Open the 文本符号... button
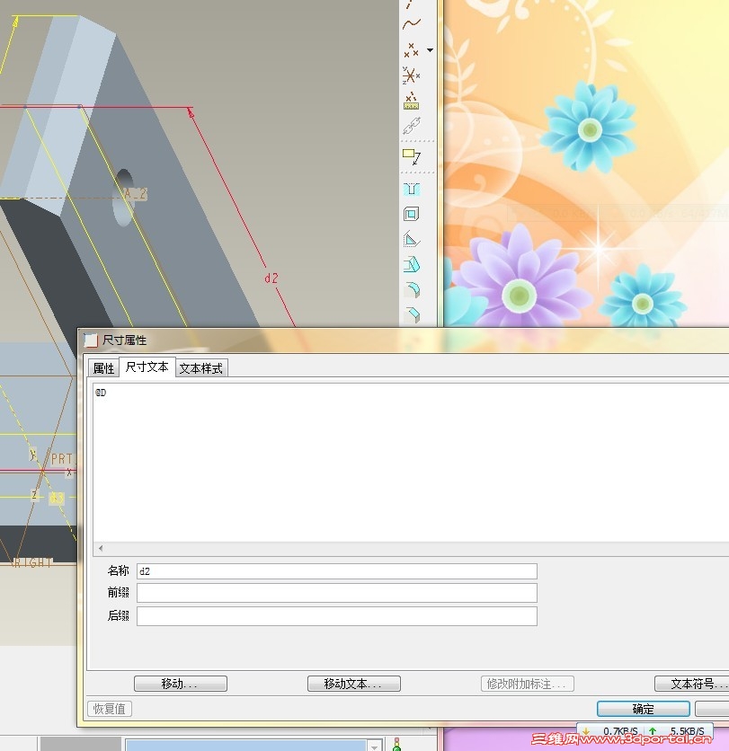This screenshot has height=751, width=729. coord(691,684)
